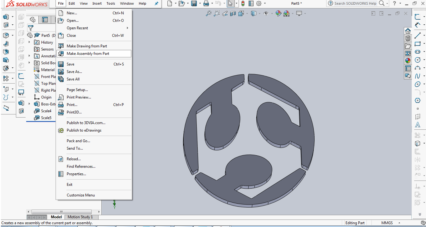Open the Edit menu
This screenshot has height=227, width=426.
(x=72, y=3)
